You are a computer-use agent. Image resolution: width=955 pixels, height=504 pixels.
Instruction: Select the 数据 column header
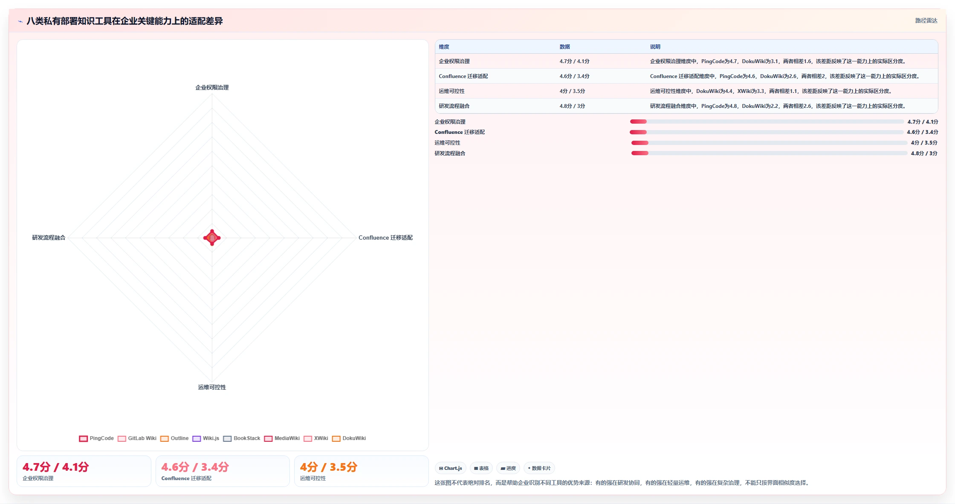(x=564, y=47)
